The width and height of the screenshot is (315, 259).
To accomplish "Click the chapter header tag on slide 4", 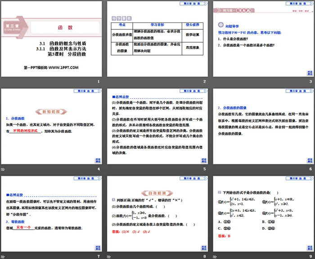I will point(88,91).
